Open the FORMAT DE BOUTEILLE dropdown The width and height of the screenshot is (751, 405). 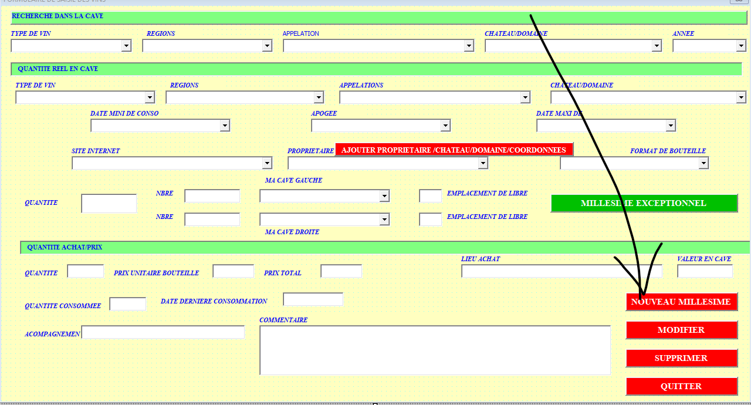[x=703, y=163]
